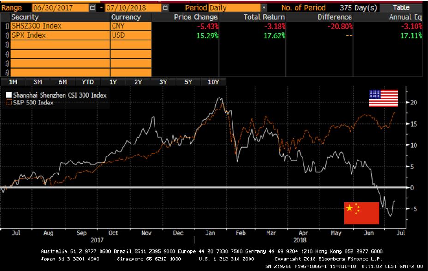Click the China flag on the chart
This screenshot has height=271, width=428.
click(x=362, y=213)
